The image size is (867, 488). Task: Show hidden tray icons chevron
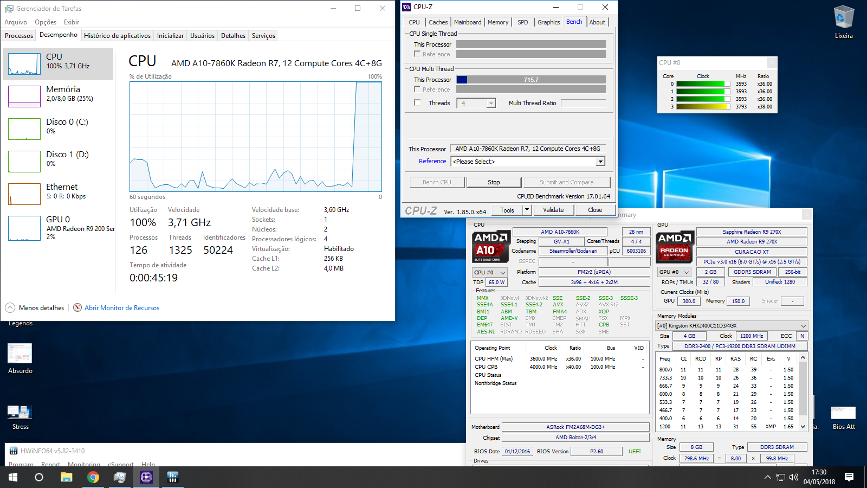click(x=767, y=477)
